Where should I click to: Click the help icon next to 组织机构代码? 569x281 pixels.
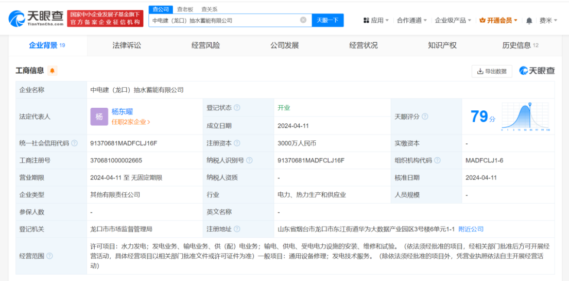point(437,160)
